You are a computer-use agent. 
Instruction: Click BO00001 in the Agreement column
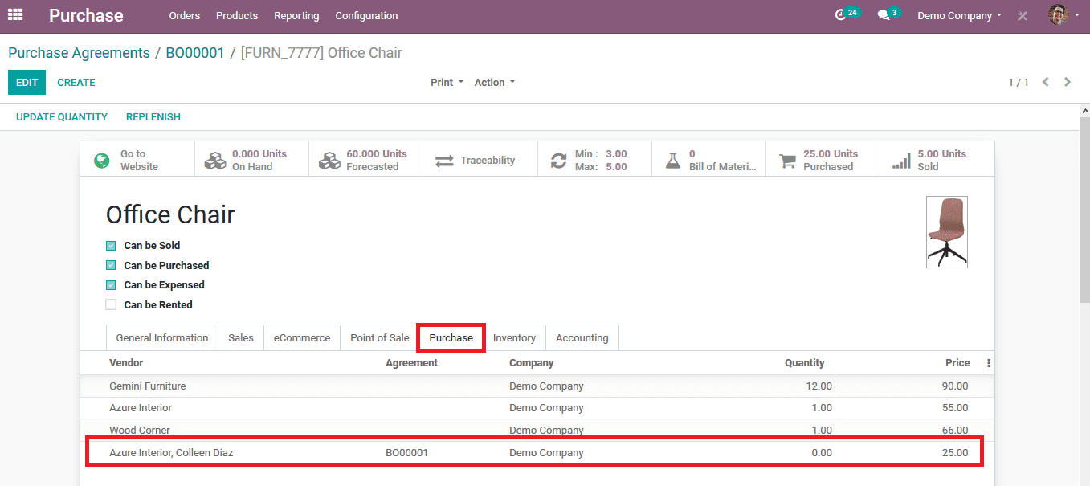coord(406,453)
